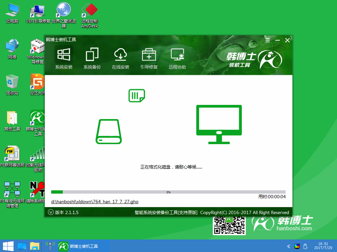Click the 韩博士 logo in the app header
This screenshot has height=252, width=337.
point(254,60)
